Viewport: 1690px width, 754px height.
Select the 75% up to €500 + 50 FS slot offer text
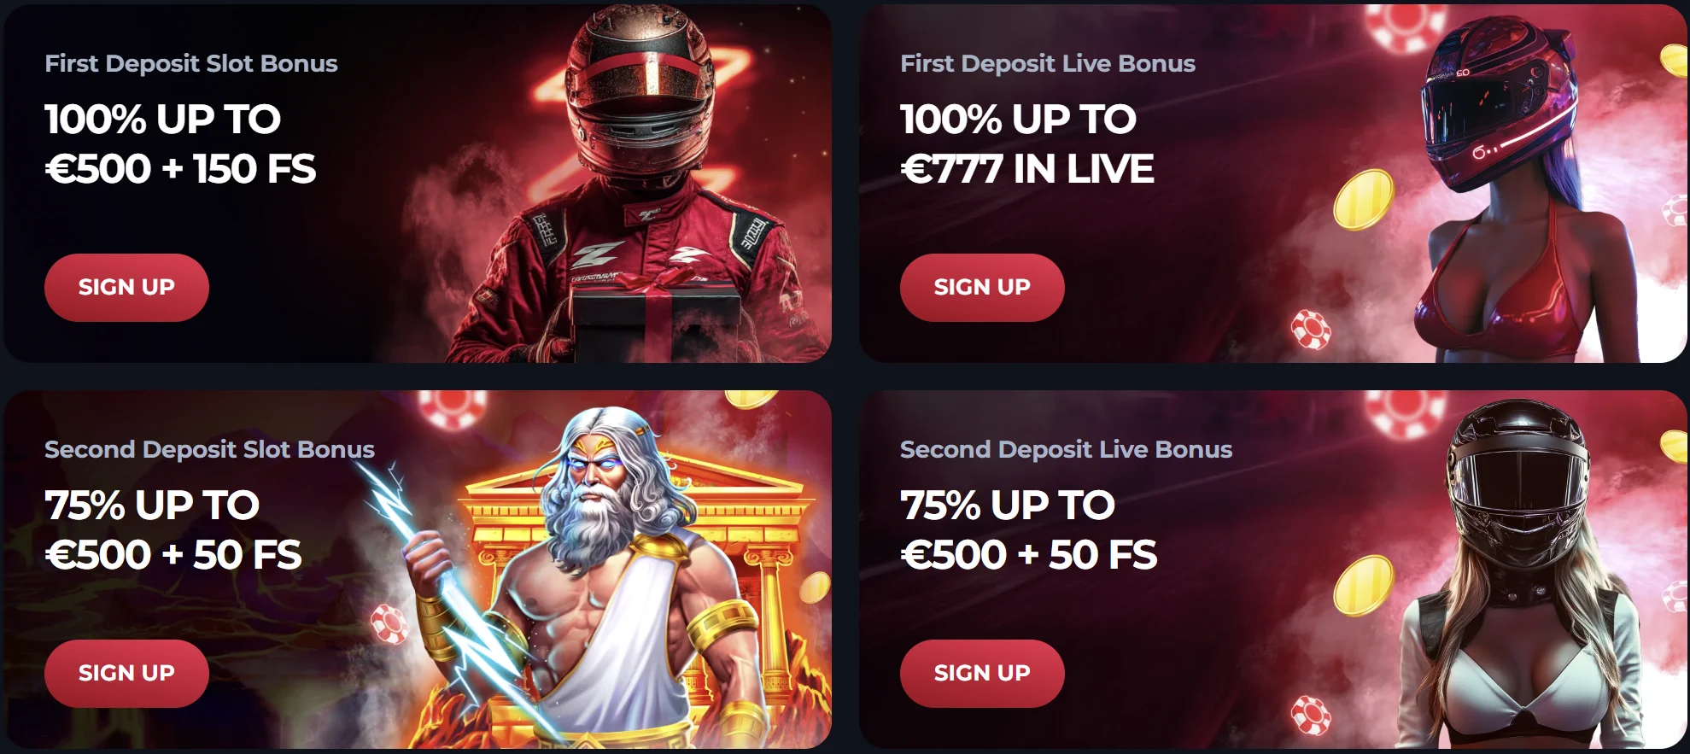[173, 529]
